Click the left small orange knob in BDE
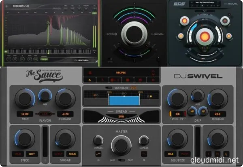Viewport: 243px width, 167px height. (181, 36)
